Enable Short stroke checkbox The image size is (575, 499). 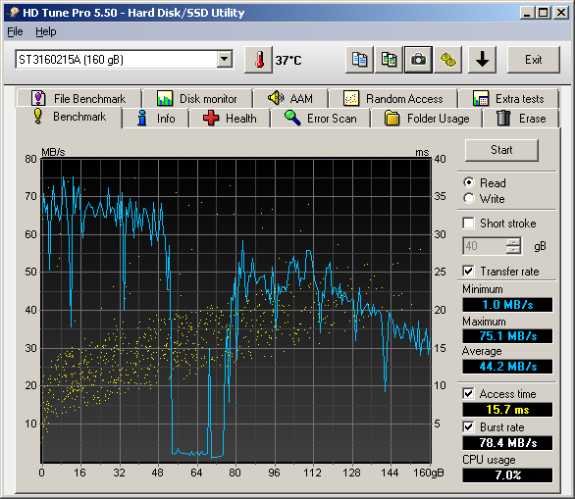pyautogui.click(x=468, y=223)
